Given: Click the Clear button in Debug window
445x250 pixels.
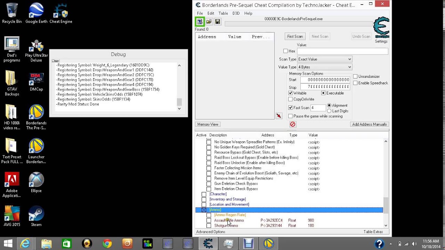Looking at the screenshot, I should pos(56,61).
